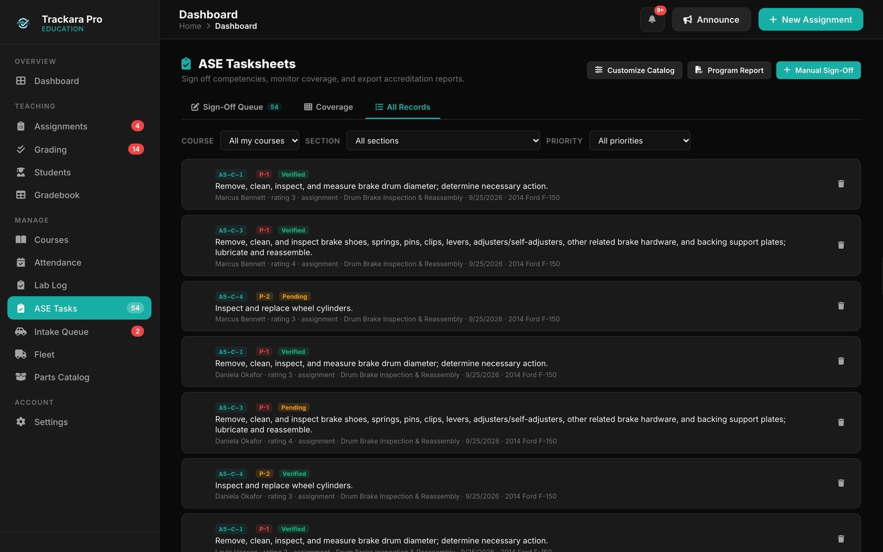Open the All sections dropdown
883x552 pixels.
coord(443,141)
